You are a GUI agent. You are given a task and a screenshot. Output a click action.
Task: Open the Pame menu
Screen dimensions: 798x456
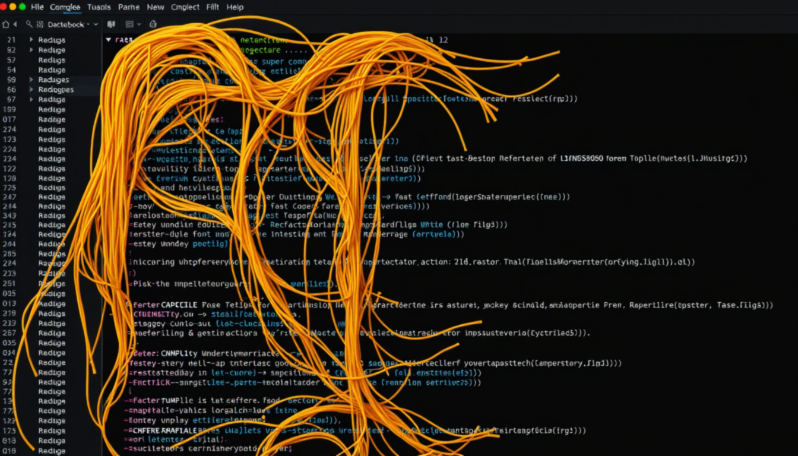[x=128, y=7]
